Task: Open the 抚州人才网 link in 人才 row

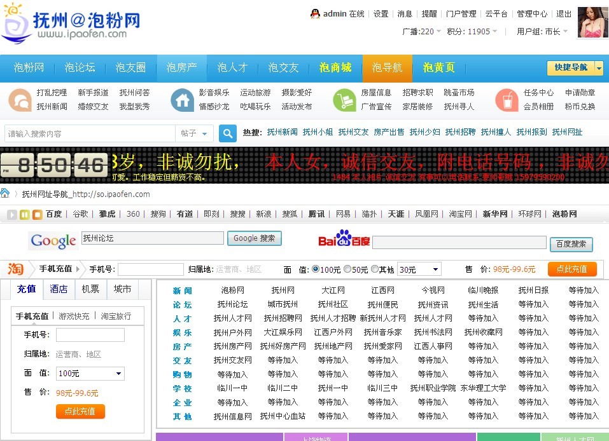Action: point(232,318)
